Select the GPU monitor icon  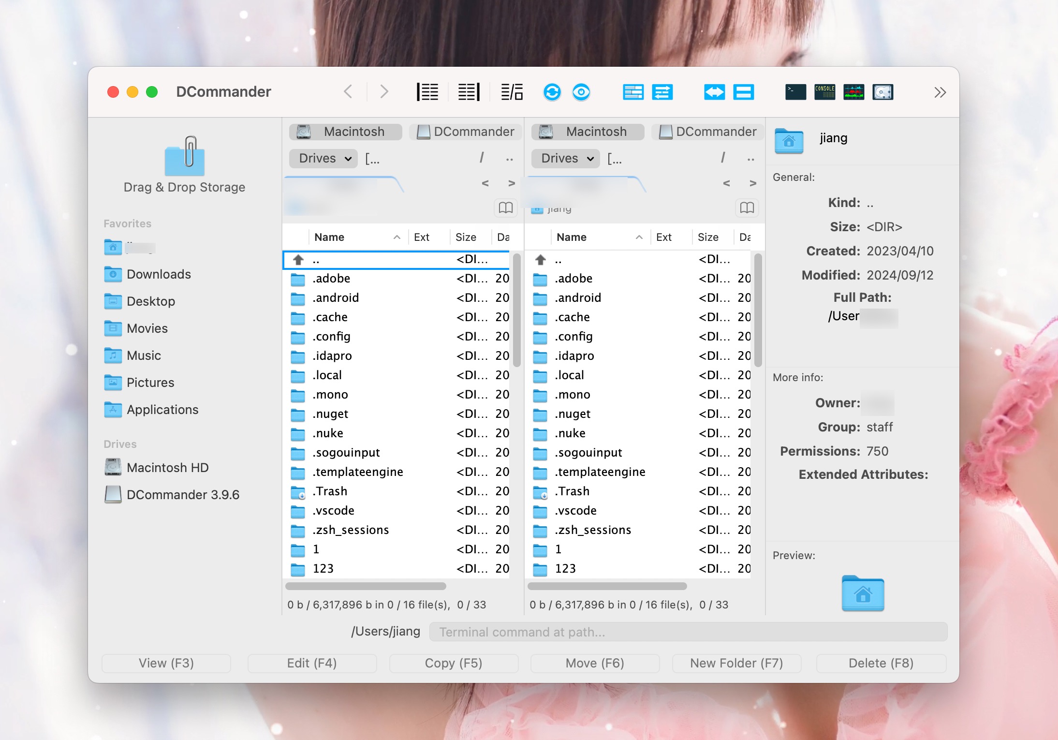pos(853,92)
